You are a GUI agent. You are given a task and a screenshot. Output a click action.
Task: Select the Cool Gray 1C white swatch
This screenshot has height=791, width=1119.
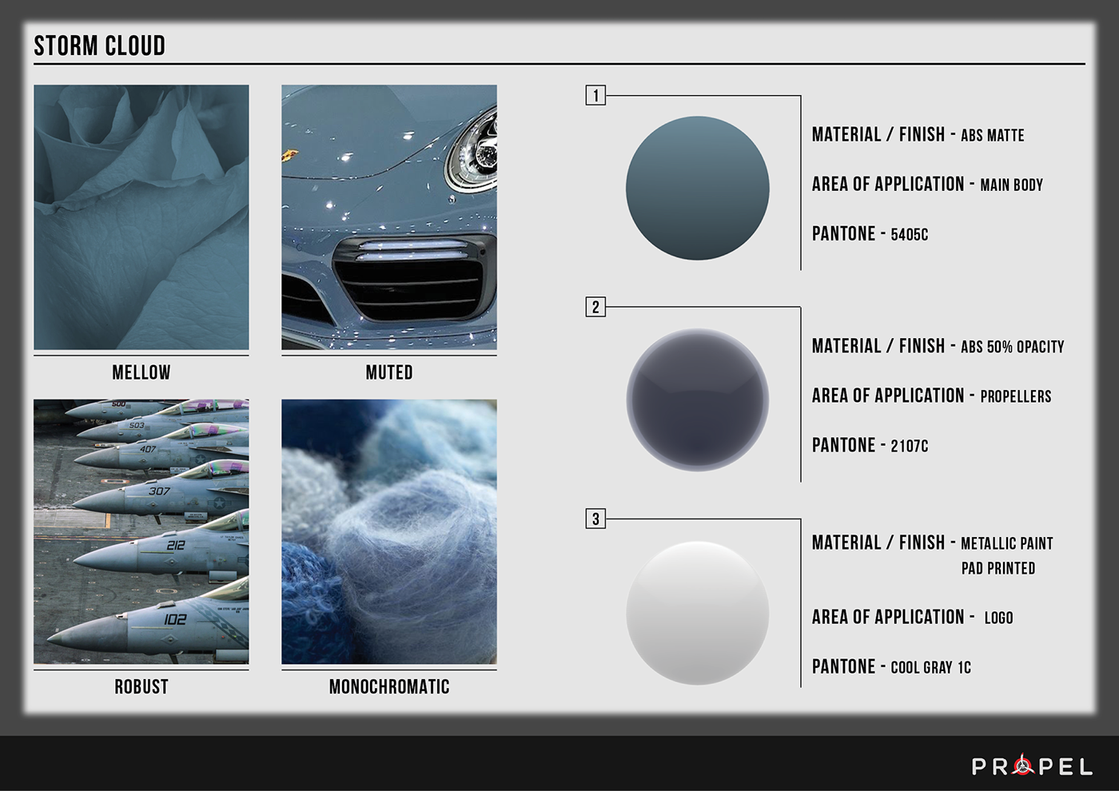pyautogui.click(x=697, y=613)
